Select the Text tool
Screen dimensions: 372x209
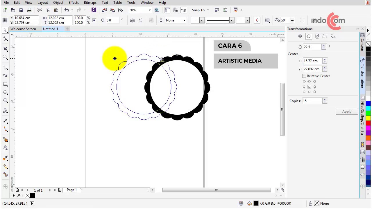coord(5,111)
